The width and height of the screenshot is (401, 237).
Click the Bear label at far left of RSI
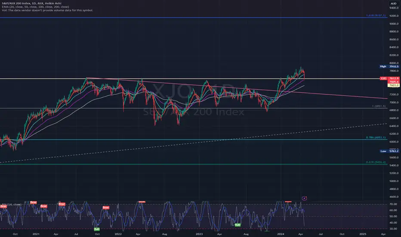click(3, 206)
